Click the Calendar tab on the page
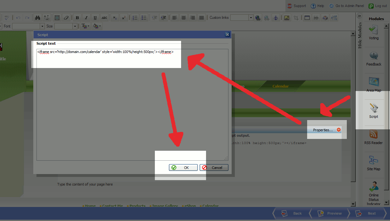The width and height of the screenshot is (390, 221). pyautogui.click(x=281, y=86)
